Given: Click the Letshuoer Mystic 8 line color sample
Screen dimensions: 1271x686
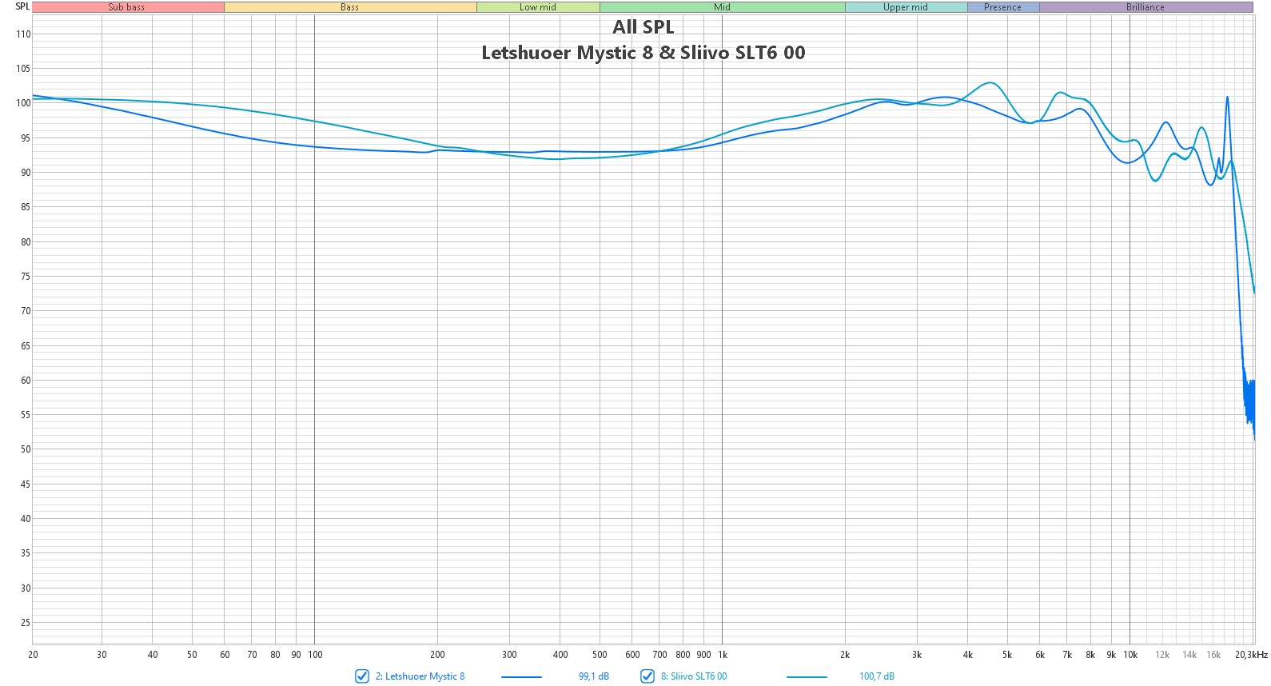Looking at the screenshot, I should pyautogui.click(x=521, y=677).
